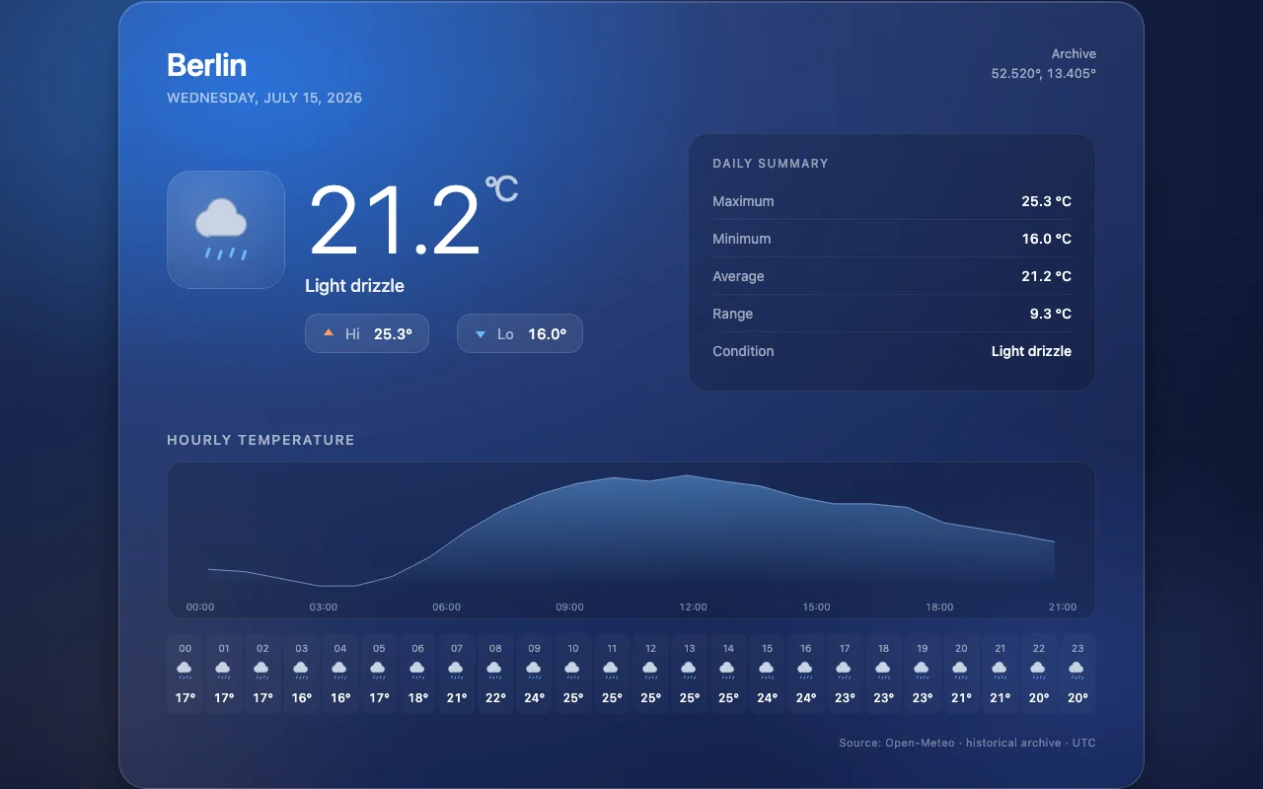Click the 24° value in the 09 hour card
The height and width of the screenshot is (789, 1263).
click(534, 698)
